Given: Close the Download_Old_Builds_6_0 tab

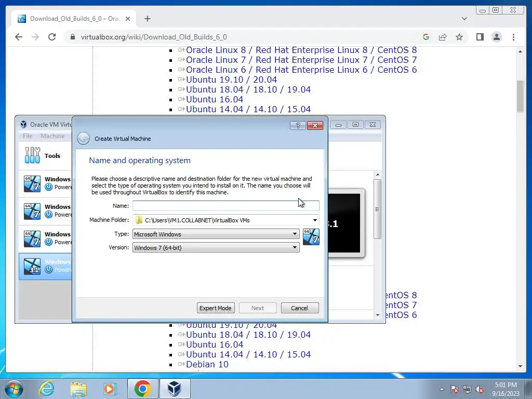Looking at the screenshot, I should 128,19.
